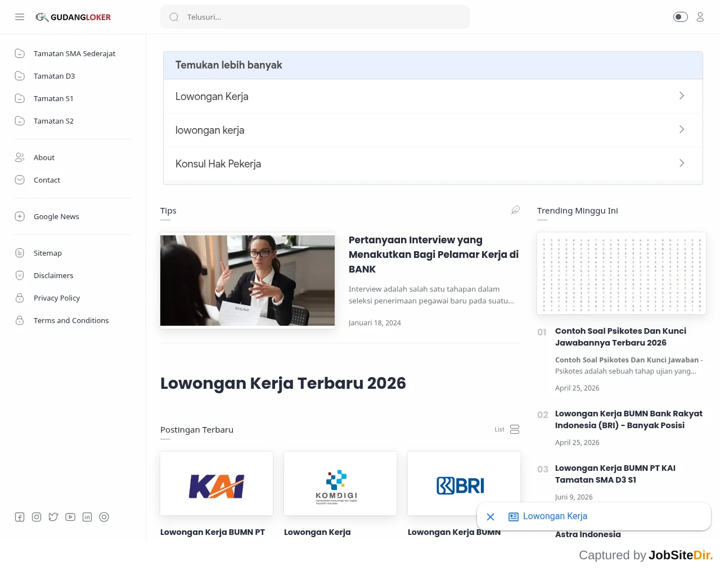720x572 pixels.
Task: Open the KOMDIGI logo post thumbnail
Action: pos(340,483)
